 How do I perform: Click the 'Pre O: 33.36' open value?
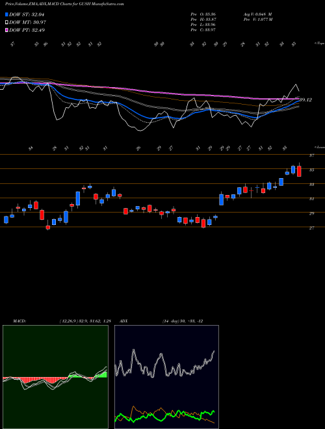203,14
